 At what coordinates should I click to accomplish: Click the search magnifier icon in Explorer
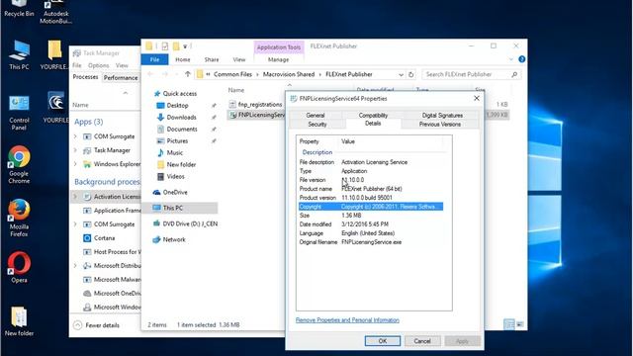(514, 74)
